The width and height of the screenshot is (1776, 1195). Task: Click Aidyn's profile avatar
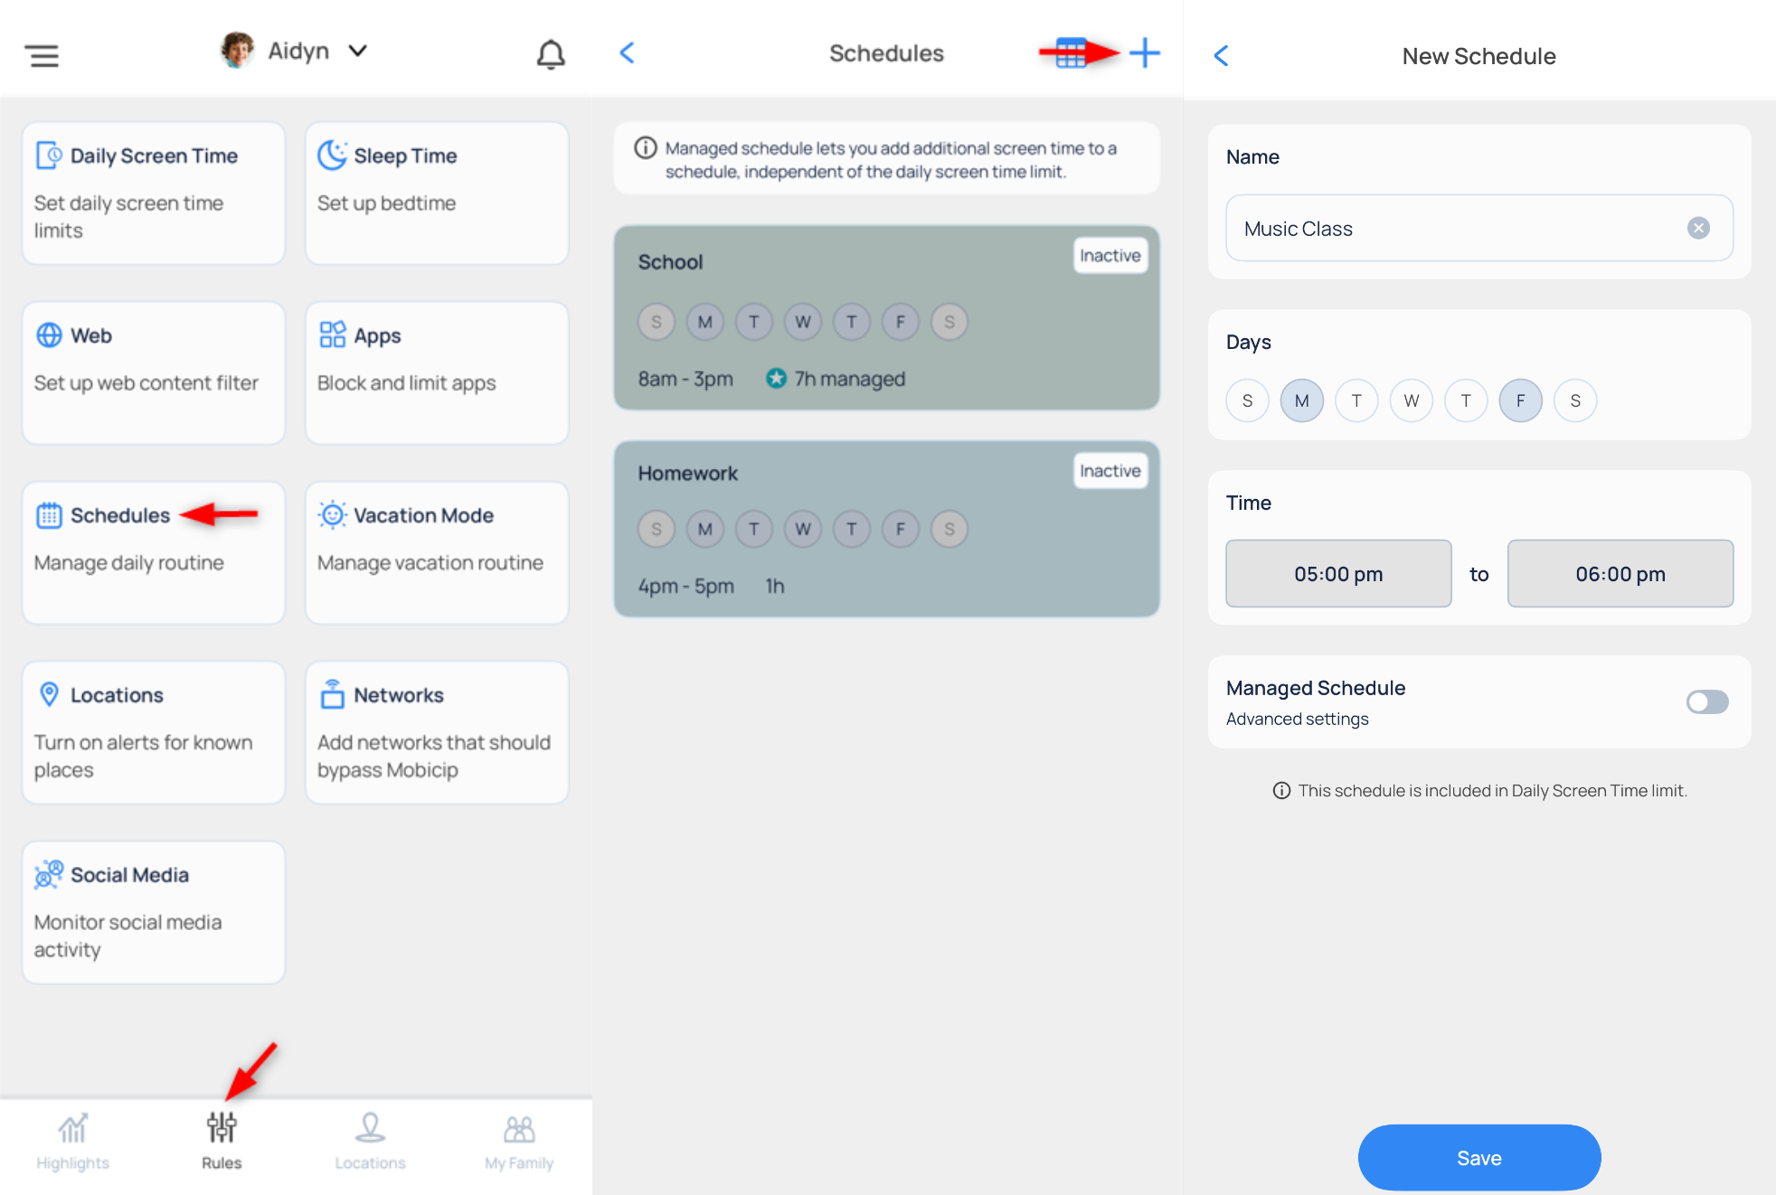tap(237, 51)
